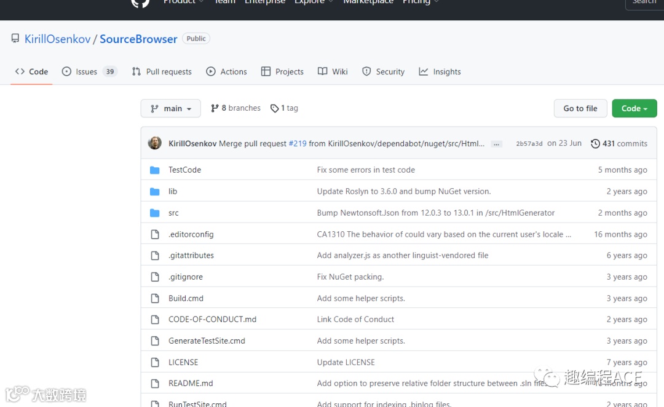
Task: View the 431 commits history
Action: tap(619, 144)
